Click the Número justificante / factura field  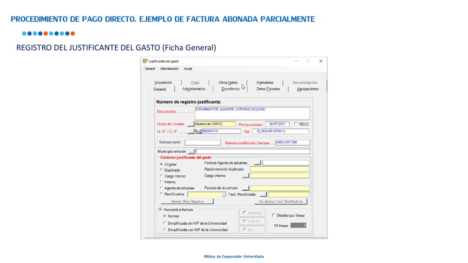pos(292,142)
